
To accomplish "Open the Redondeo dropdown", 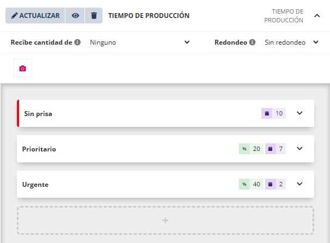I will (291, 42).
